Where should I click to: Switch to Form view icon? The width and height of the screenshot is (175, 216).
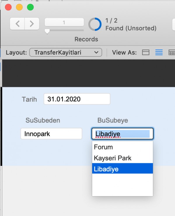pos(146,52)
